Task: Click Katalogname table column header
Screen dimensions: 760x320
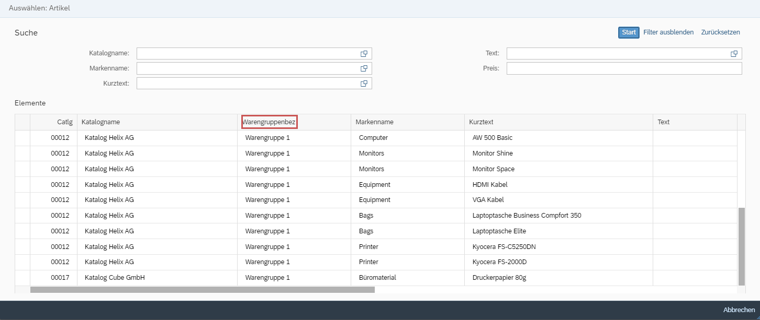Action: (100, 122)
